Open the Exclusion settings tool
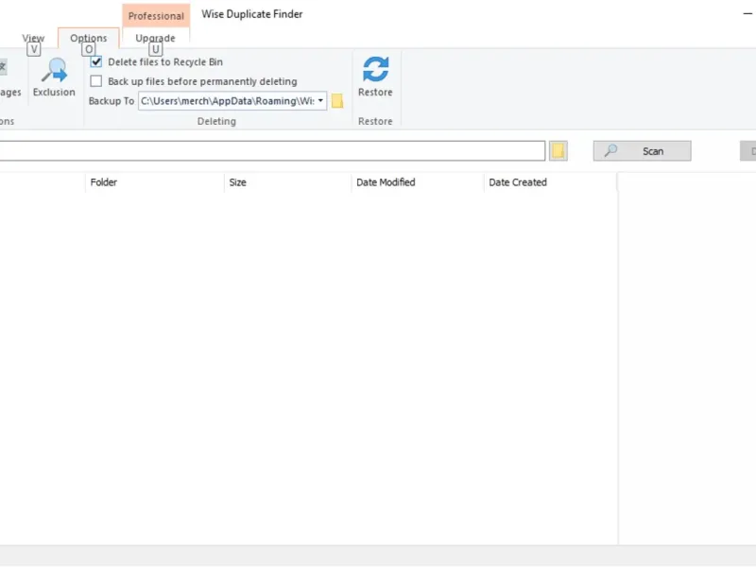 [54, 77]
